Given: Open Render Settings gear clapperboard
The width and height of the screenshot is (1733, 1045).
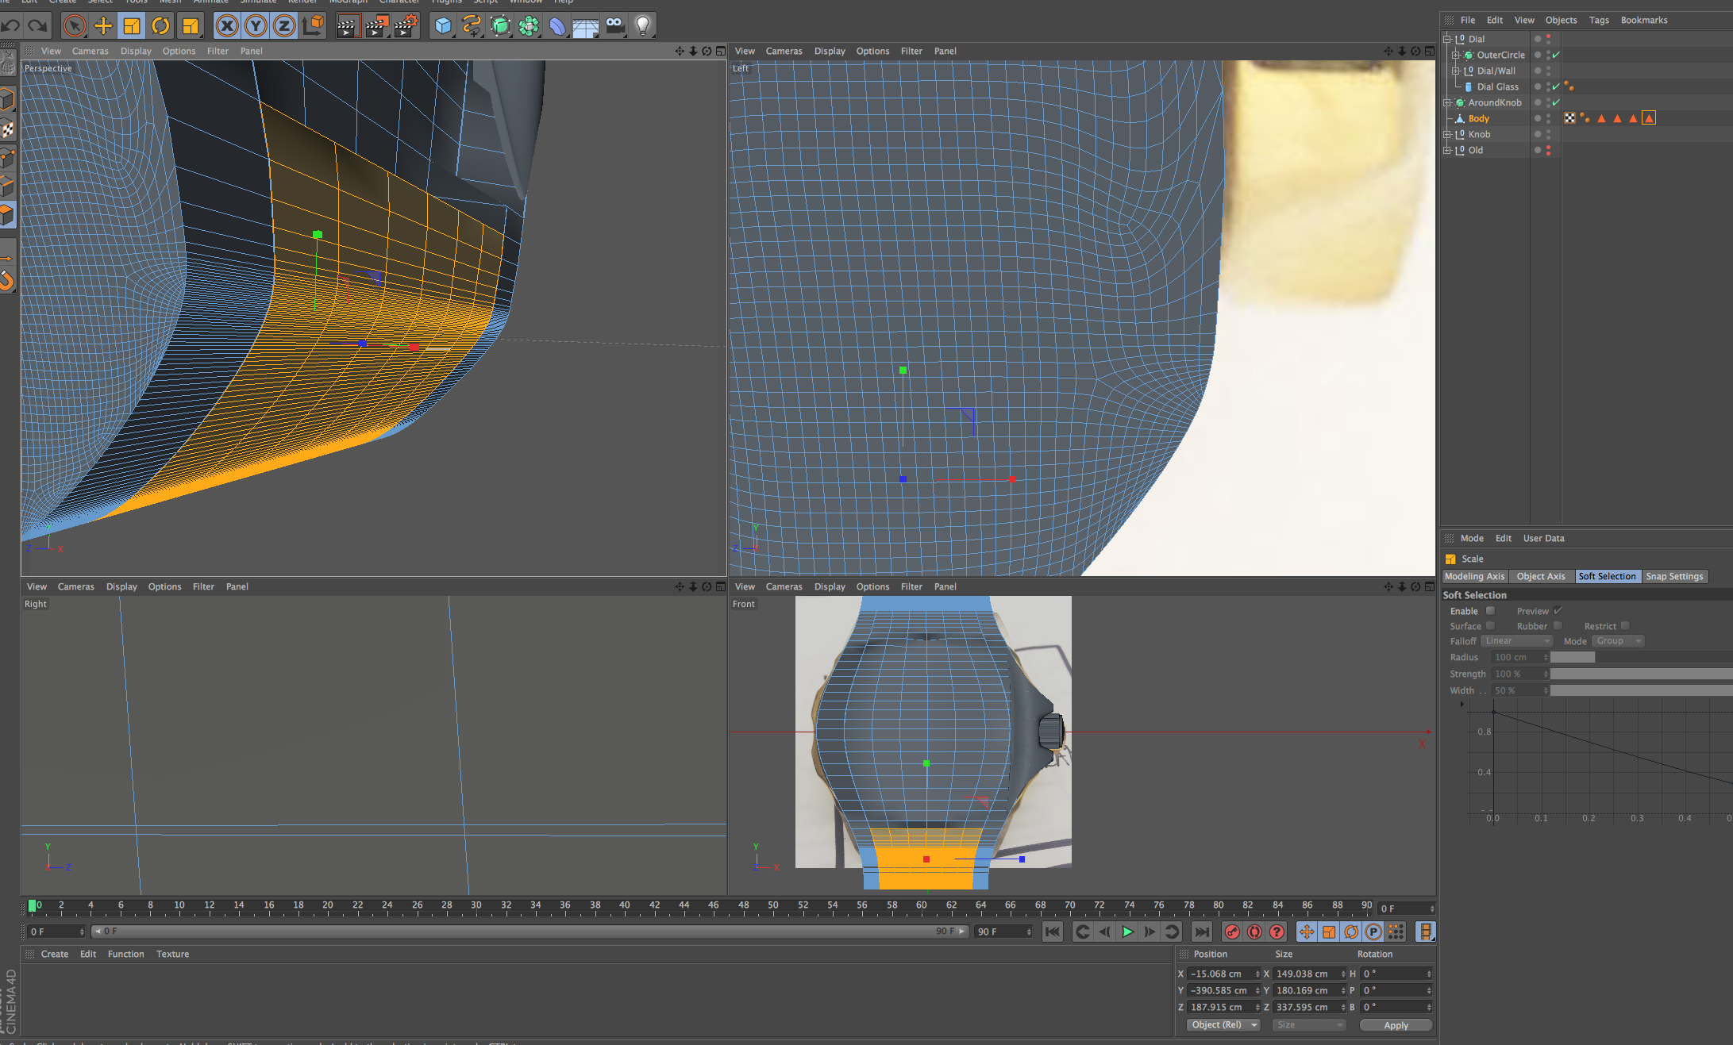Looking at the screenshot, I should [406, 26].
